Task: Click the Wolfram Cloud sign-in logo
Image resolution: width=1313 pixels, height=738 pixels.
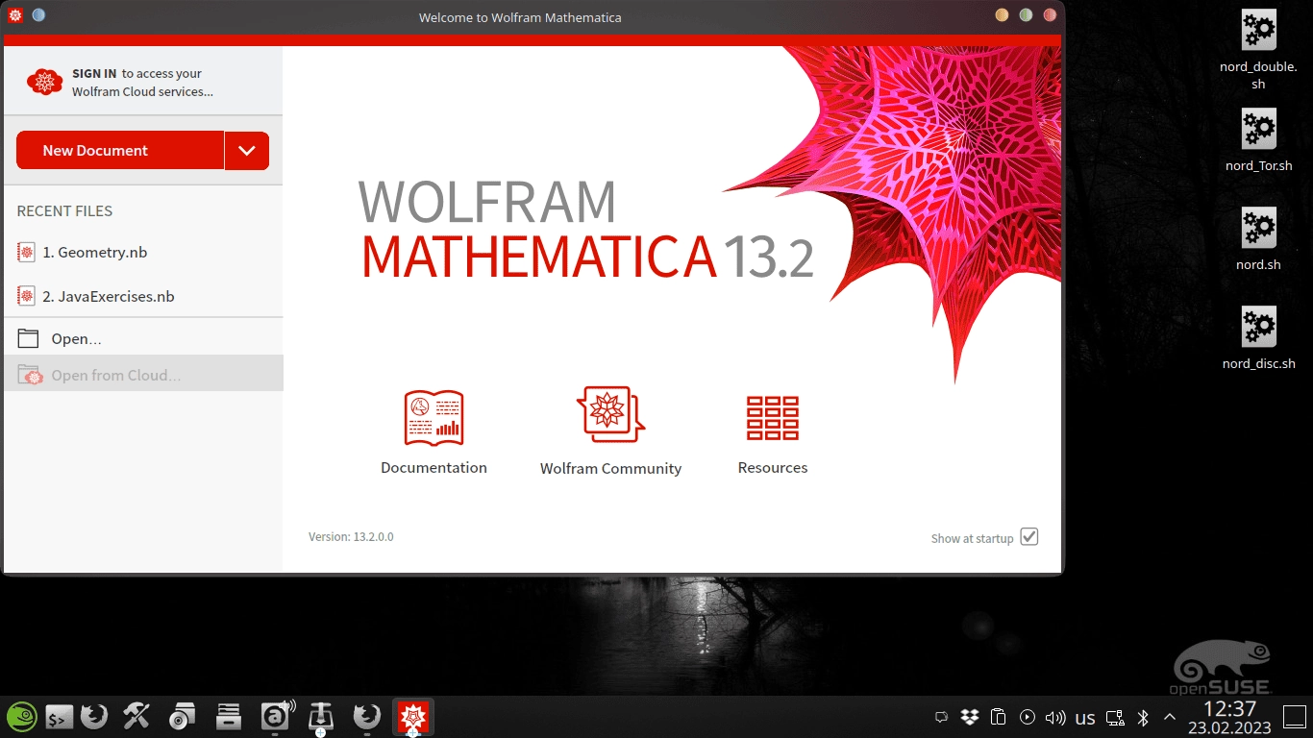Action: point(44,82)
